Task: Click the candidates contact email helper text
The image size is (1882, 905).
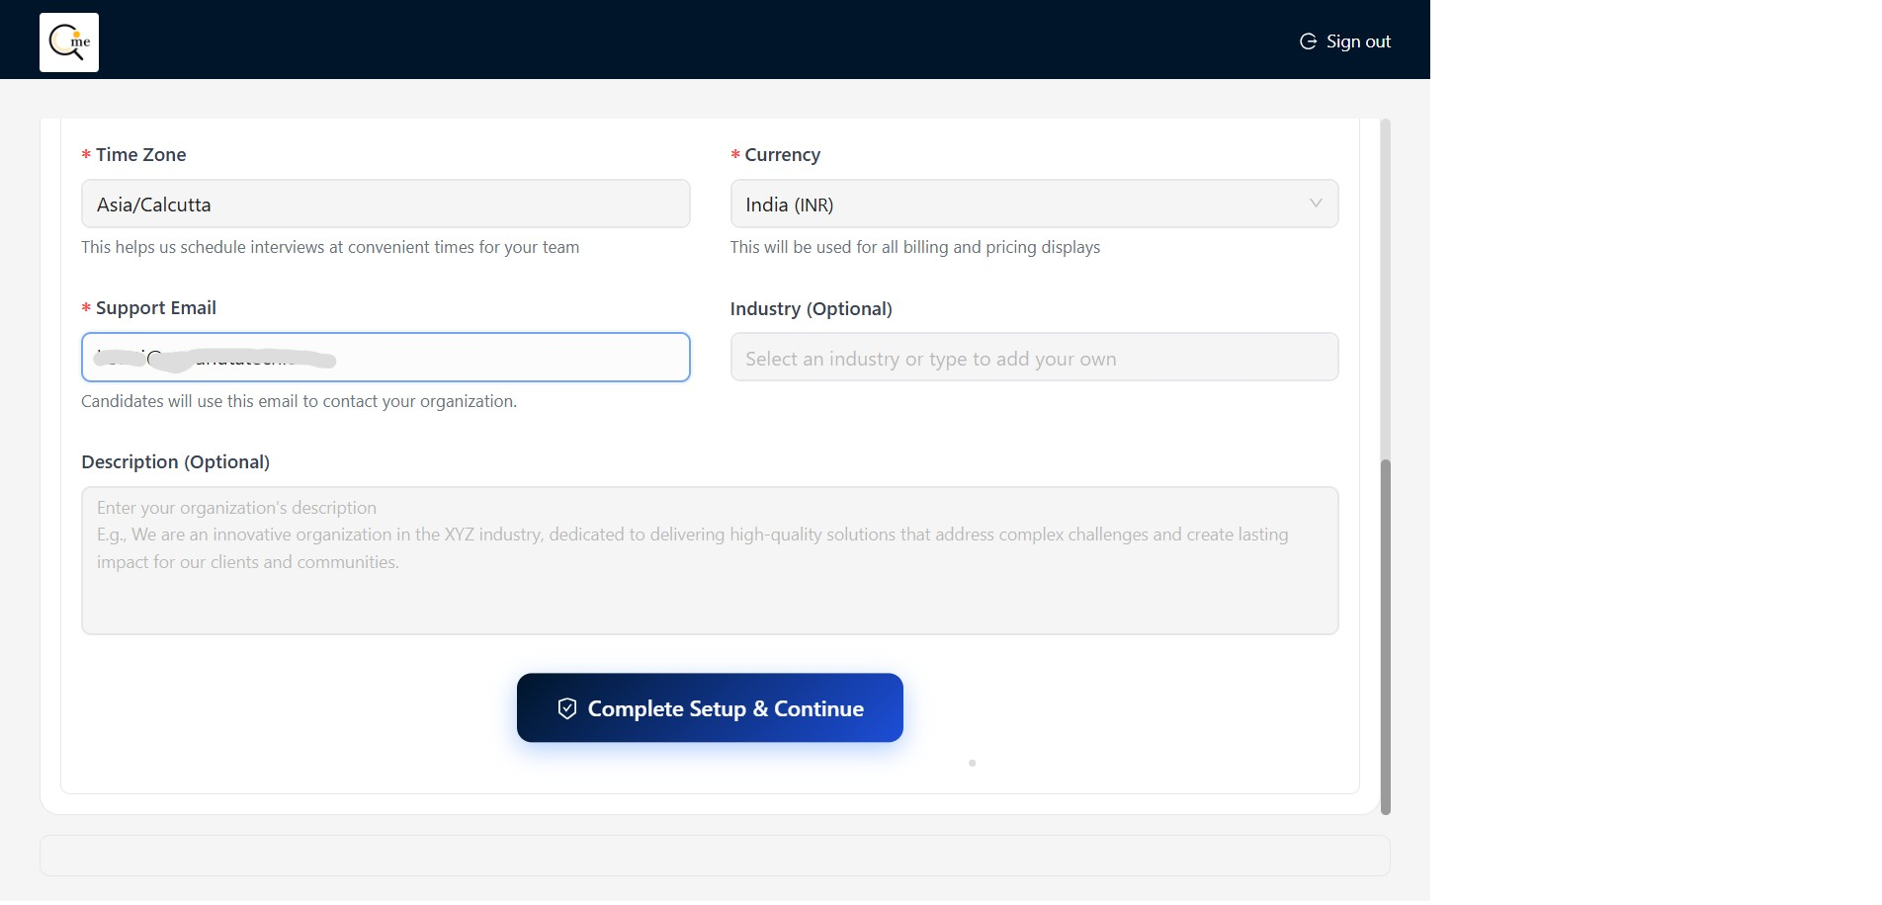Action: [x=299, y=401]
